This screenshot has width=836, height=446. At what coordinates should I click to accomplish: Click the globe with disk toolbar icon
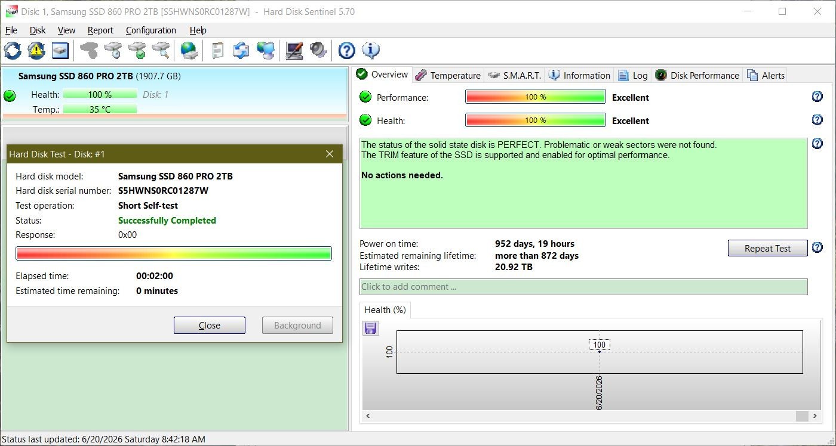pos(189,51)
